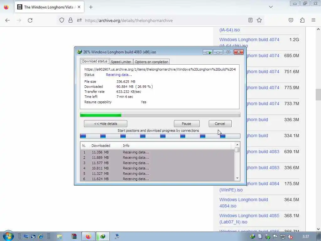Launch Internet Explorer from quick launch
Image resolution: width=321 pixels, height=241 pixels.
coord(40,237)
